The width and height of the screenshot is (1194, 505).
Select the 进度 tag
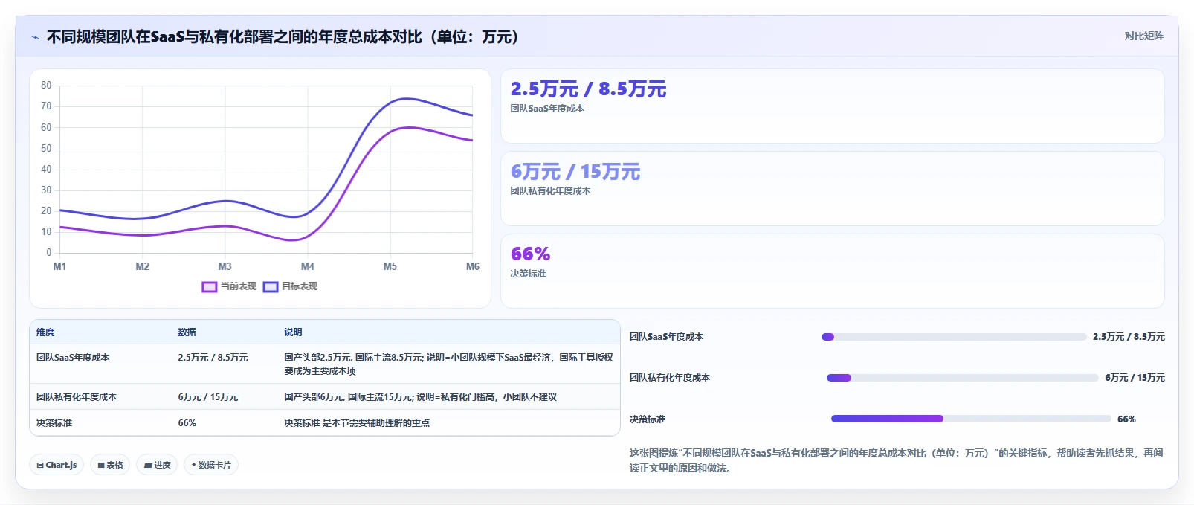(157, 465)
